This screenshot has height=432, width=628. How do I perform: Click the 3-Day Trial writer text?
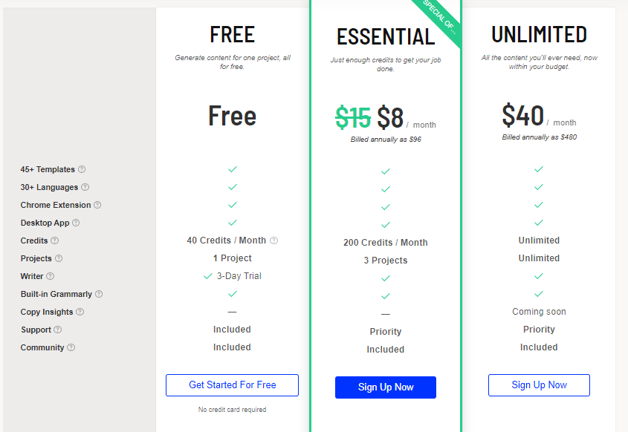coord(239,276)
